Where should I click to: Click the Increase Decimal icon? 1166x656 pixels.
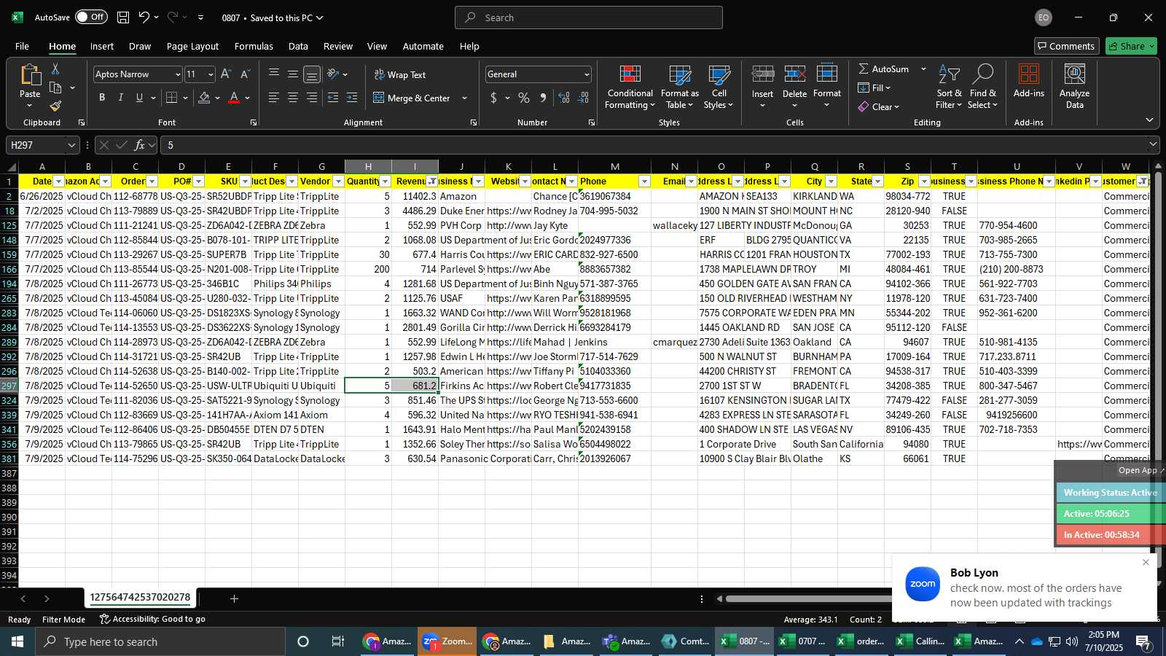[x=564, y=98]
